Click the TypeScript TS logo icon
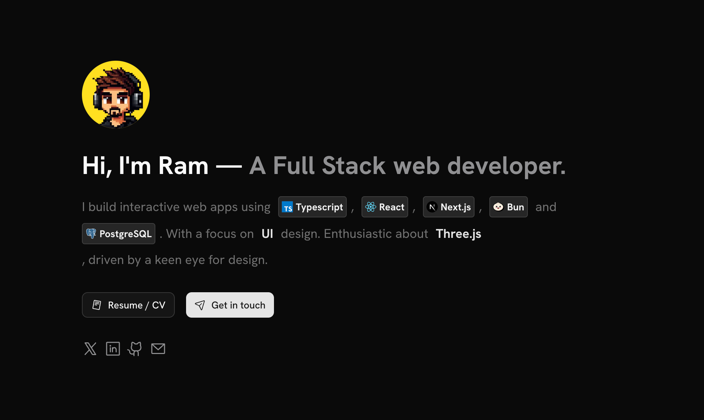704x420 pixels. coord(287,207)
